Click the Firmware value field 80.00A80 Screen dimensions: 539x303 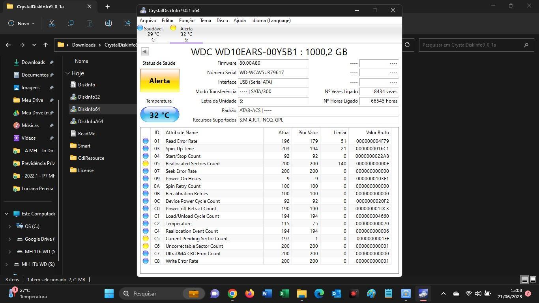tap(273, 63)
